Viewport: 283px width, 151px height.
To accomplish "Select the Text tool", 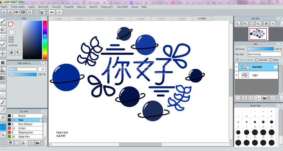I will tap(3, 127).
